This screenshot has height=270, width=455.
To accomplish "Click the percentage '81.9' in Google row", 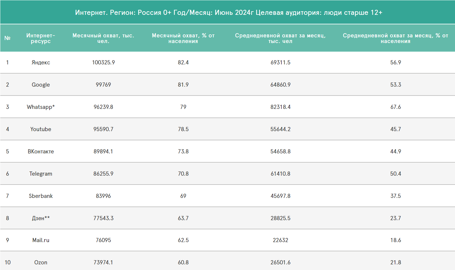I will coord(183,85).
